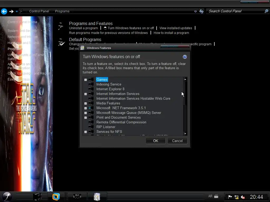This screenshot has height=202, width=270.
Task: Expand the Services for NFS node
Action: [86, 132]
